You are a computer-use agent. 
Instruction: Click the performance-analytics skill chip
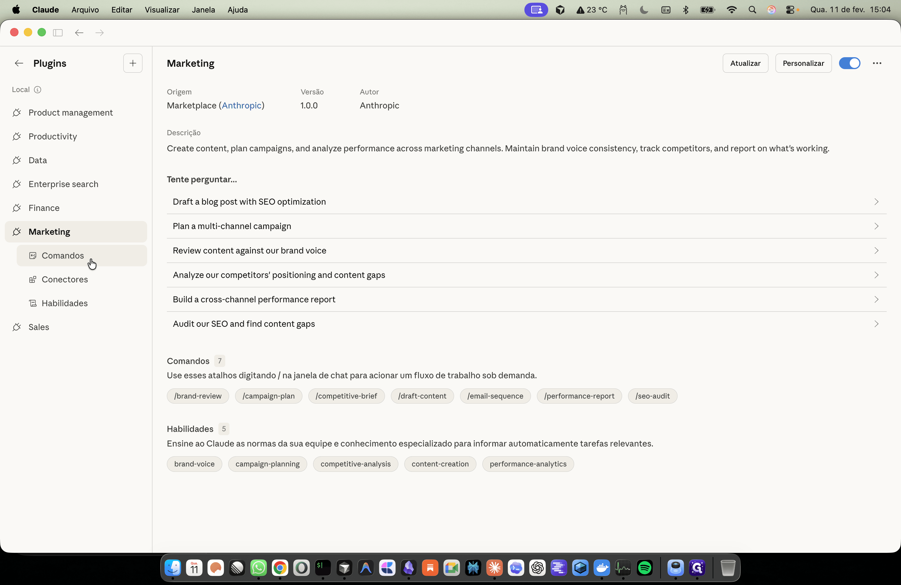click(x=528, y=464)
